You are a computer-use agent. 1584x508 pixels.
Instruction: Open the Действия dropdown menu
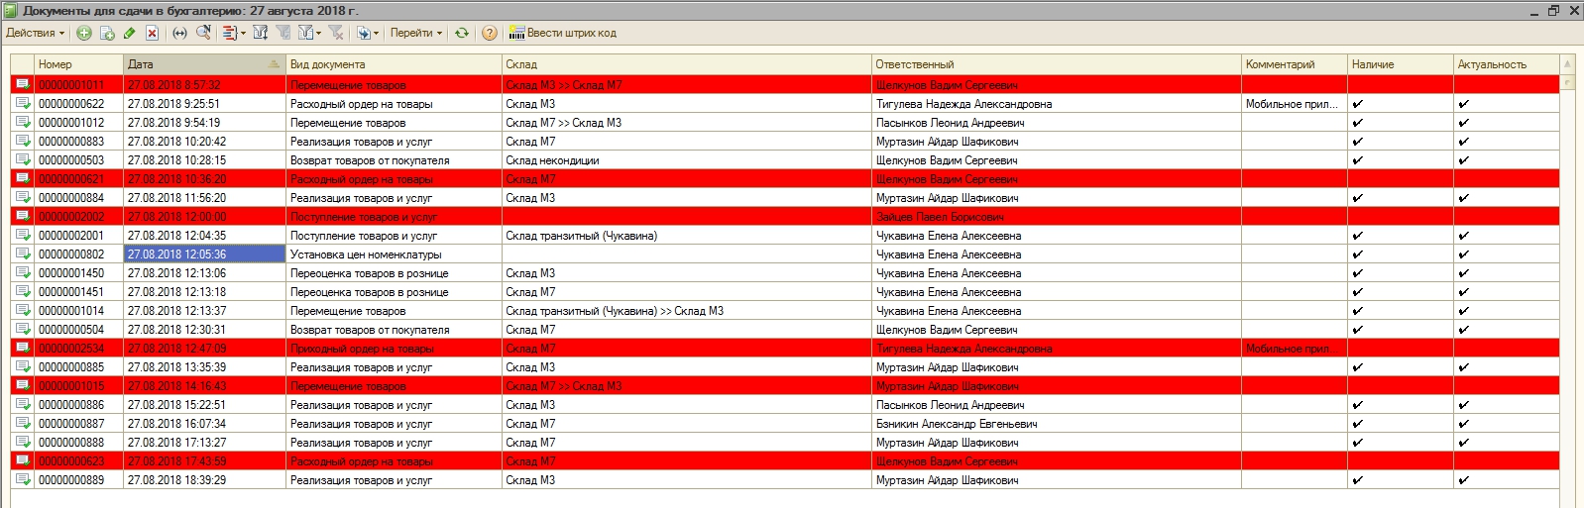(35, 33)
